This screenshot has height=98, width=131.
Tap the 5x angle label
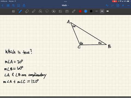coord(100,43)
